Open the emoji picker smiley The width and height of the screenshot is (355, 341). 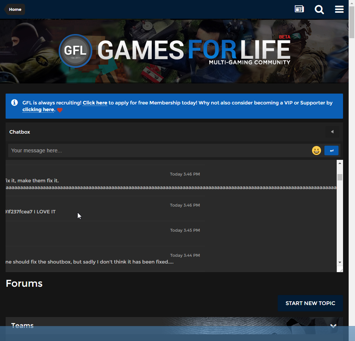317,150
